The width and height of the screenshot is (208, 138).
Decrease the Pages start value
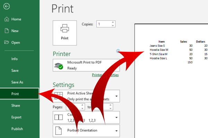click(82, 108)
